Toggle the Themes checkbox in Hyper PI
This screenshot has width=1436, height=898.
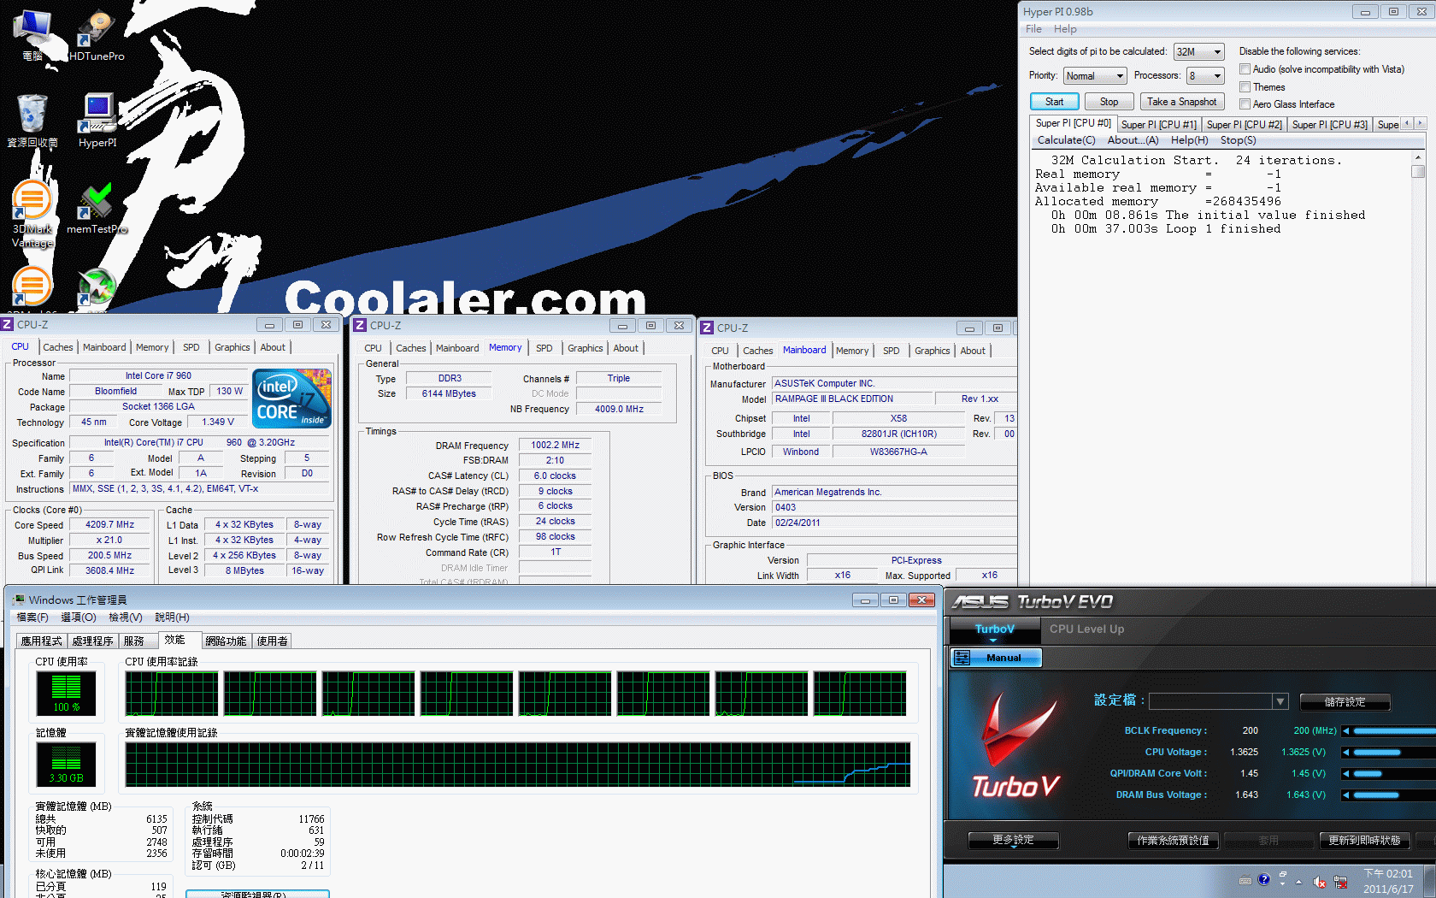pos(1245,86)
